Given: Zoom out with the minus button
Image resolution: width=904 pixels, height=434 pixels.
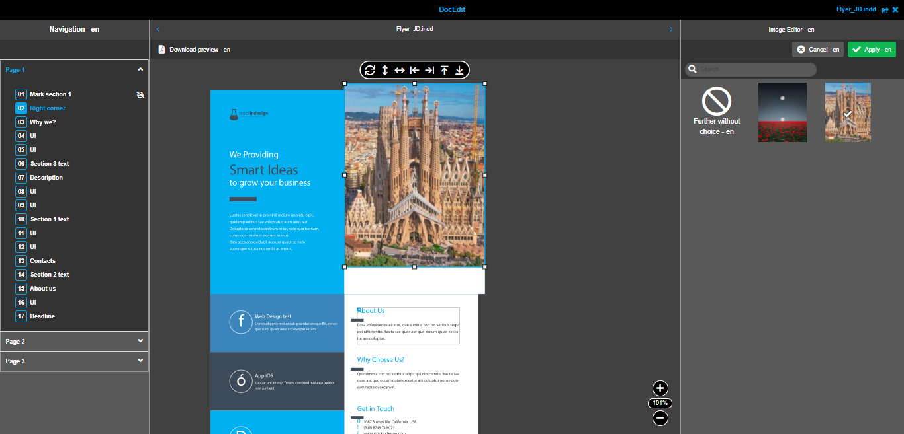Looking at the screenshot, I should pos(660,417).
